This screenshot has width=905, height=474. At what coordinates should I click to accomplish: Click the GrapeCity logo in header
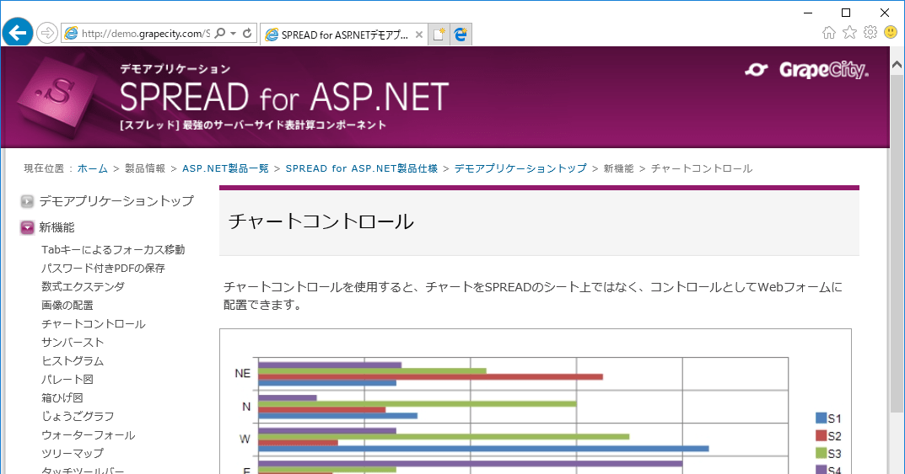click(x=807, y=70)
